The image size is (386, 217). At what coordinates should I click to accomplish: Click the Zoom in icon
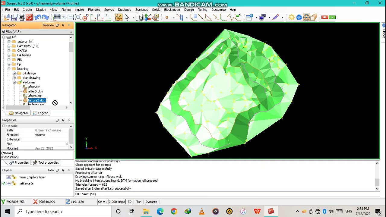pos(64,17)
